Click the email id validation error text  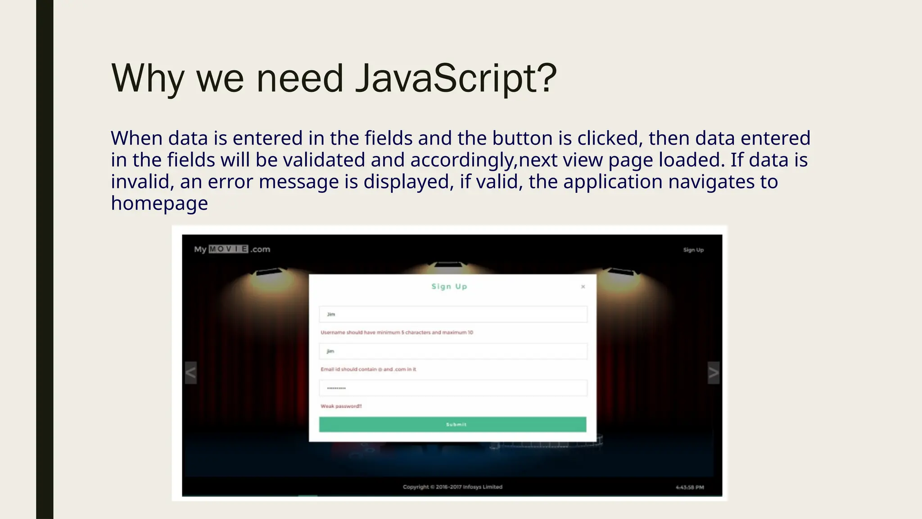[x=368, y=369]
